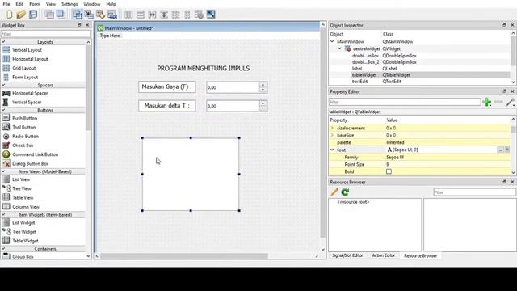Collapse Item Views (Model-Based) category
This screenshot has height=291, width=517.
[x=3, y=171]
